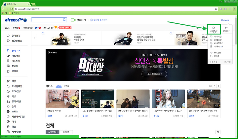Go to the next 핫이슈 page arrow
The width and height of the screenshot is (238, 139).
point(218,86)
